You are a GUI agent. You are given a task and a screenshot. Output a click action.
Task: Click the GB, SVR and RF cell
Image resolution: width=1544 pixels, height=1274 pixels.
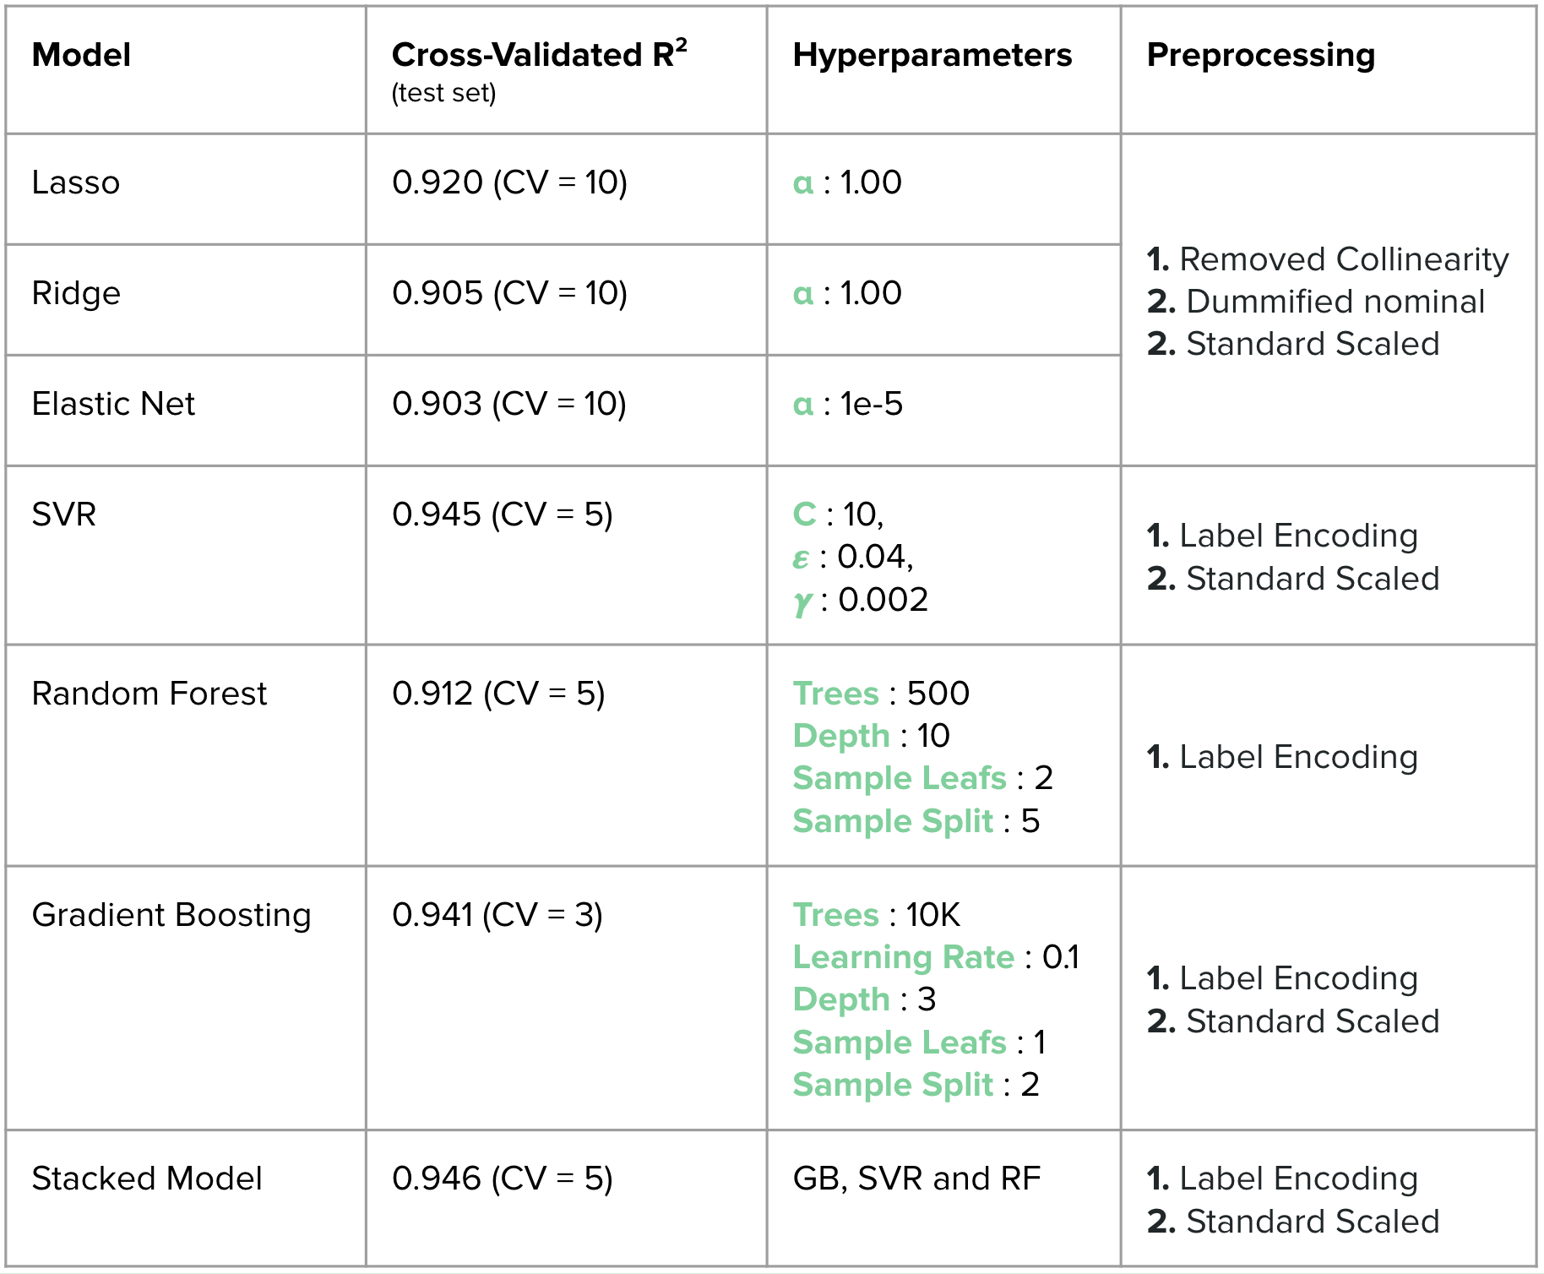(916, 1179)
